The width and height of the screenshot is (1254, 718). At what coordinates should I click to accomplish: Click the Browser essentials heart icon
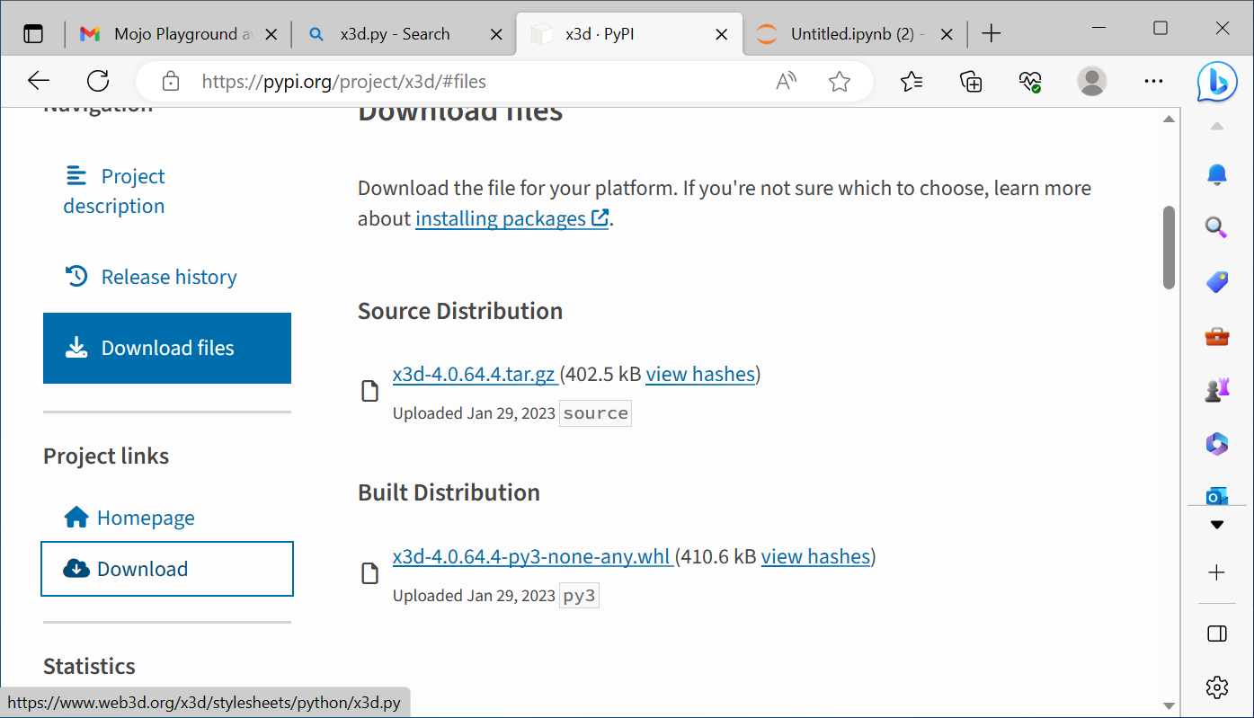click(x=1030, y=82)
